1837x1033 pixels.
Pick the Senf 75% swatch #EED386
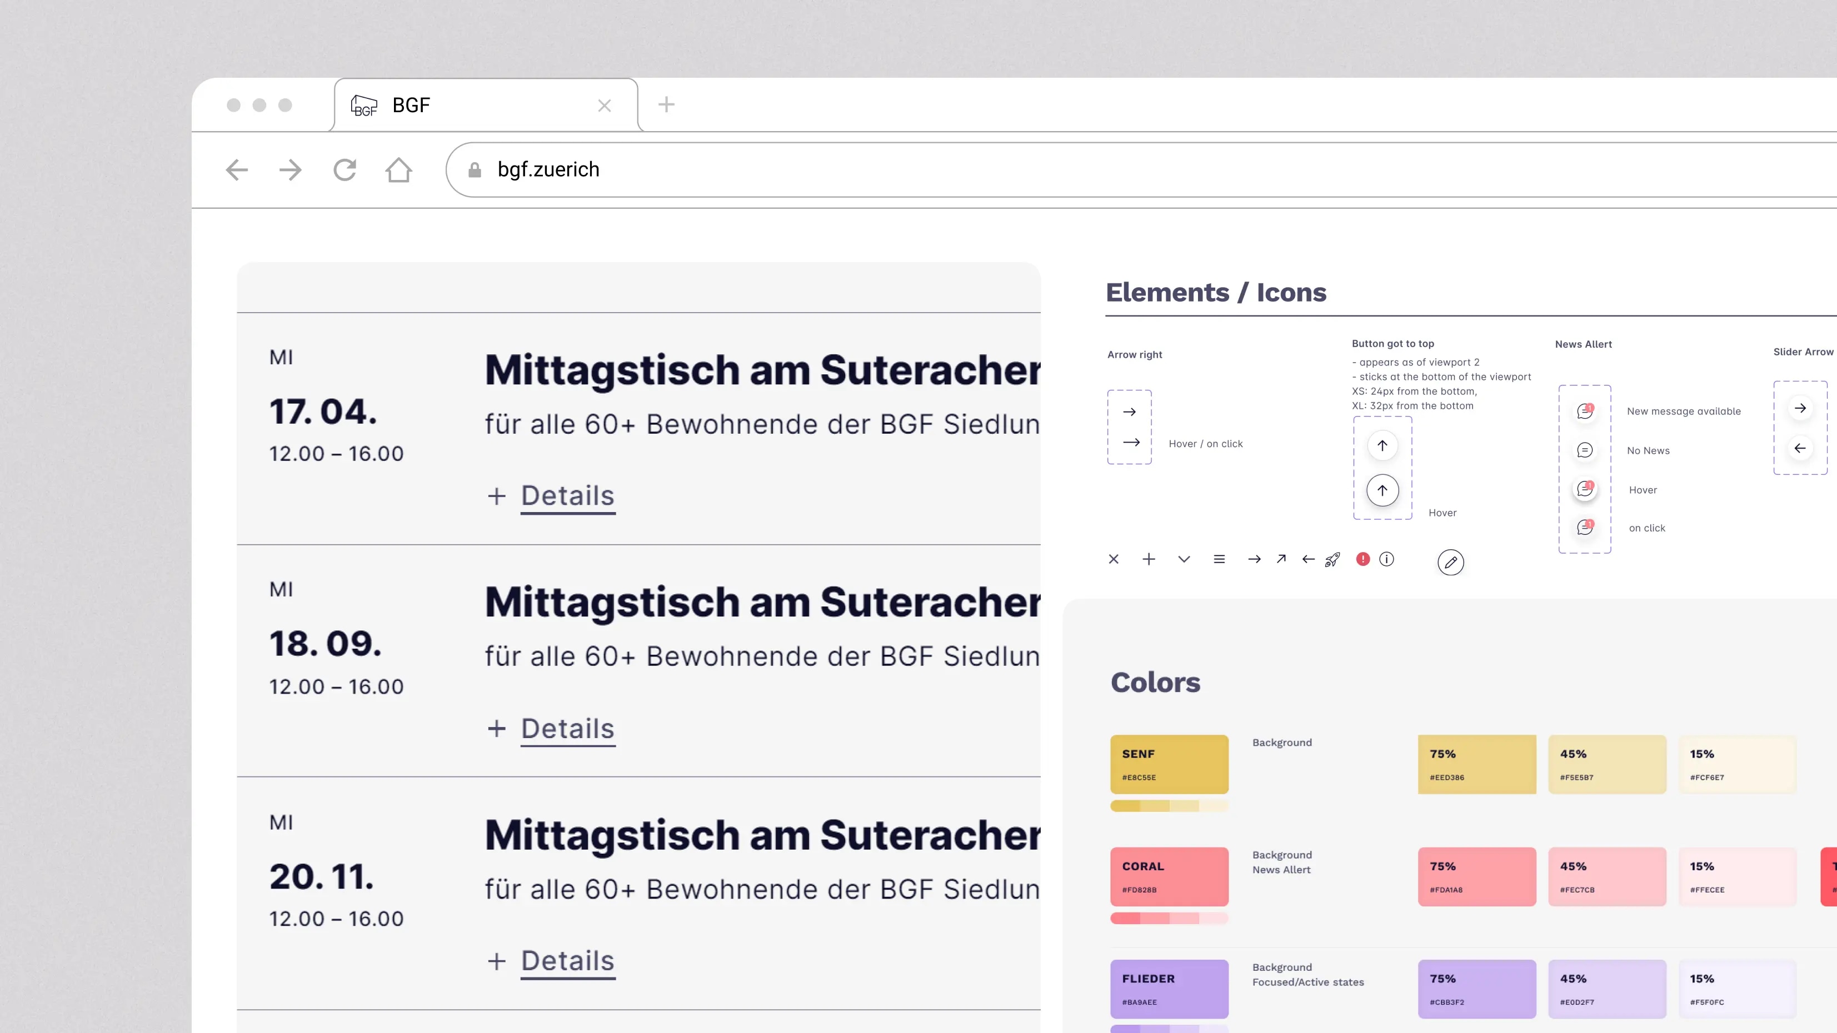click(x=1477, y=764)
